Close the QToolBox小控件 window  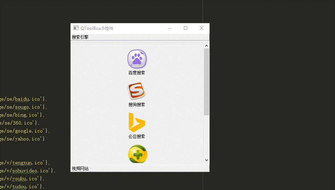pos(202,28)
